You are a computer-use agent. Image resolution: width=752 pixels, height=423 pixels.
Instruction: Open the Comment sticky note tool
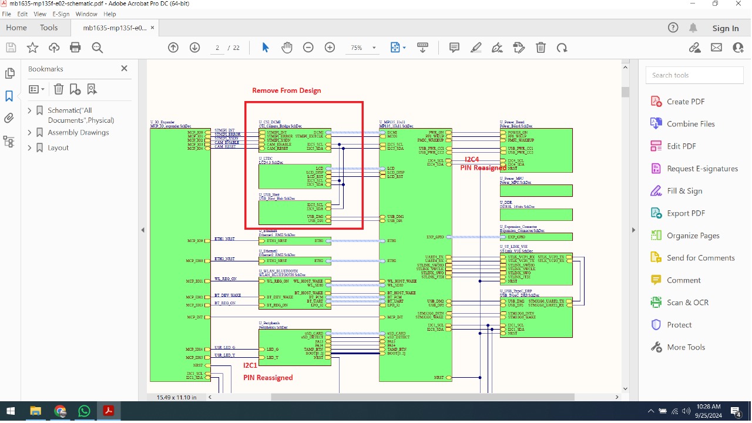tap(454, 48)
